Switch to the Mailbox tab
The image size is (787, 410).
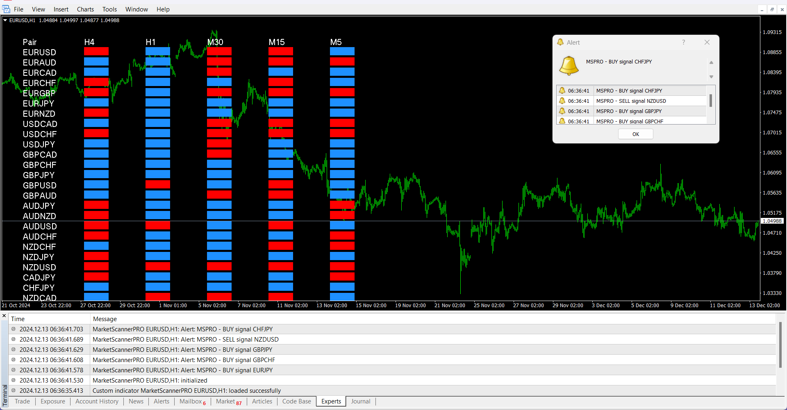(x=191, y=401)
